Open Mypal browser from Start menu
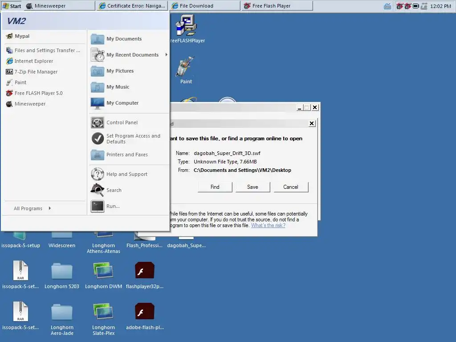The image size is (456, 342). [18, 36]
